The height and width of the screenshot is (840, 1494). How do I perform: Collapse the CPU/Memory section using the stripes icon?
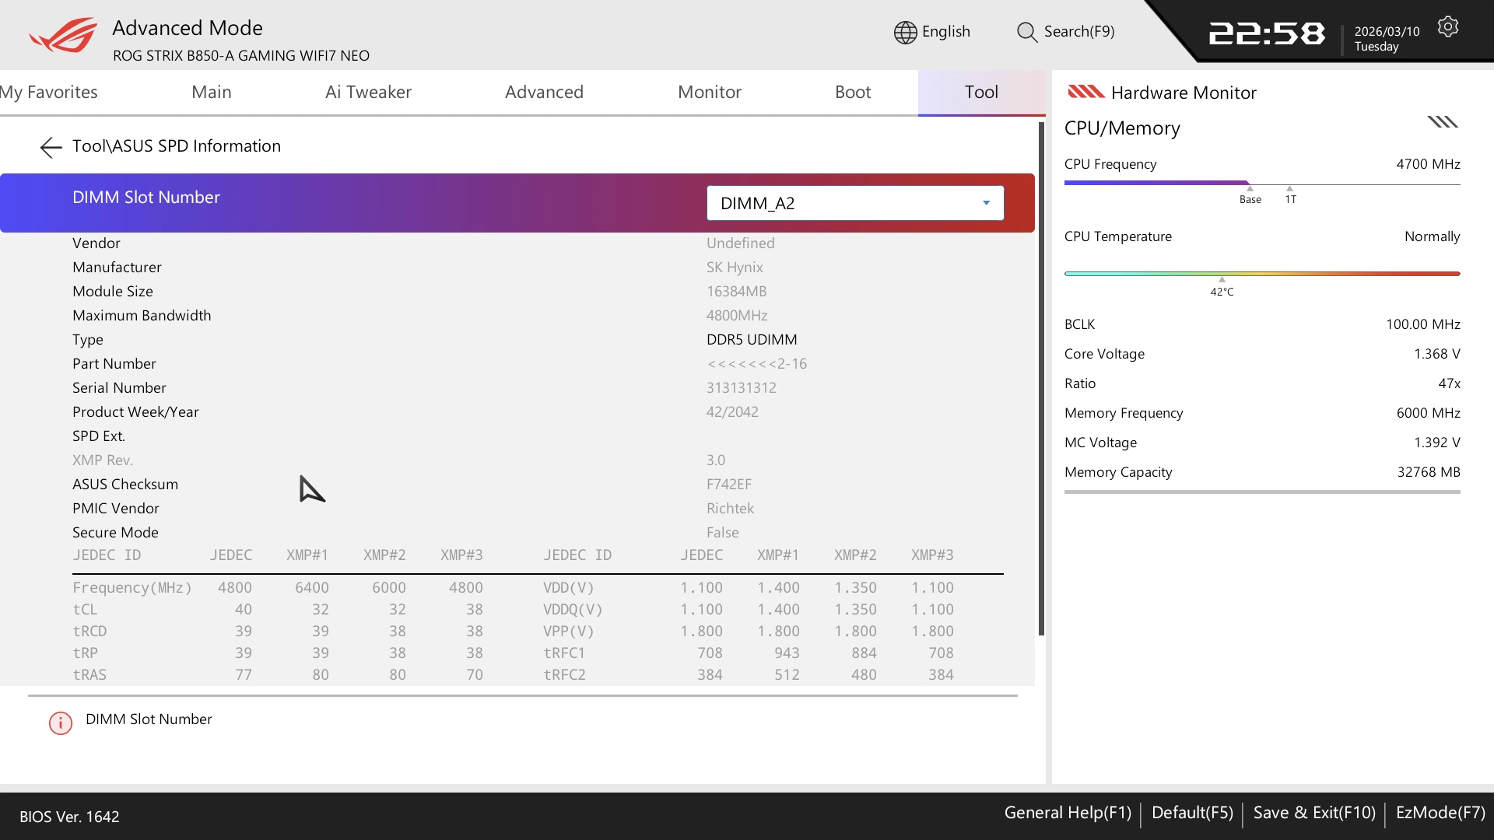coord(1442,122)
